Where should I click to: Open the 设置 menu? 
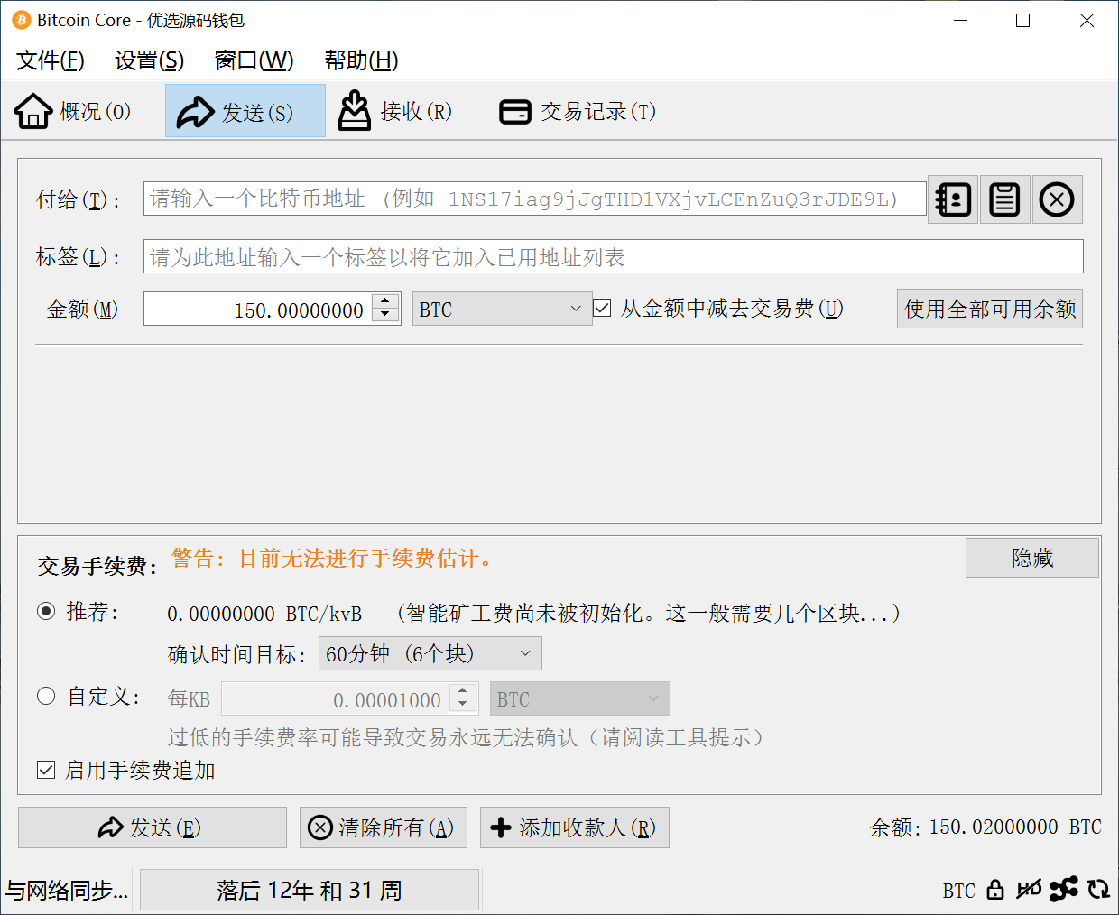click(x=148, y=60)
